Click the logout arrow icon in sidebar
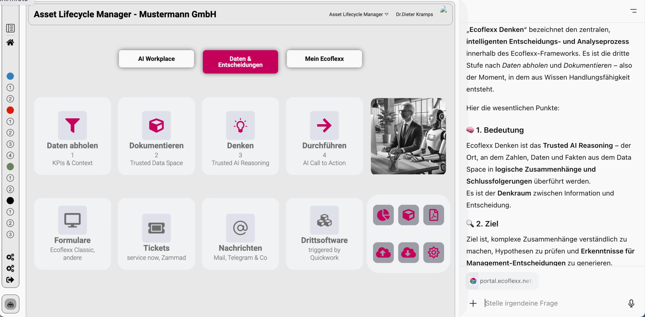 10,280
